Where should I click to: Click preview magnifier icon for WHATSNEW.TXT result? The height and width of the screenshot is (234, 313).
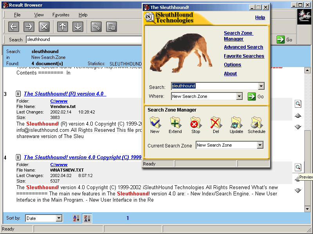pyautogui.click(x=298, y=167)
